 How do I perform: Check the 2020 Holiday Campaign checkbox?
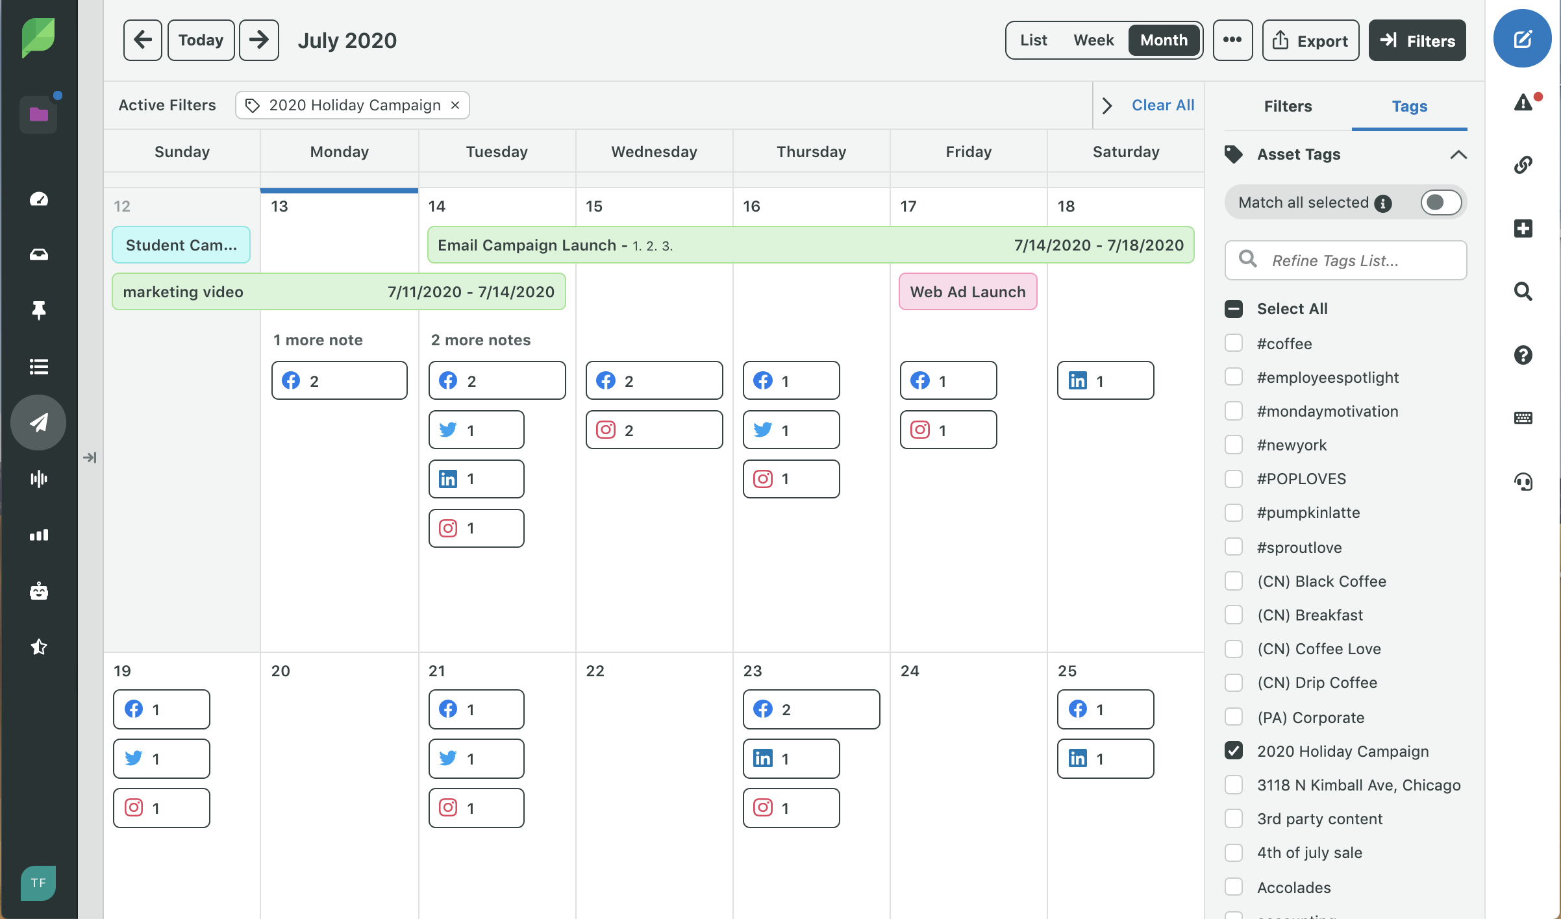[1234, 750]
